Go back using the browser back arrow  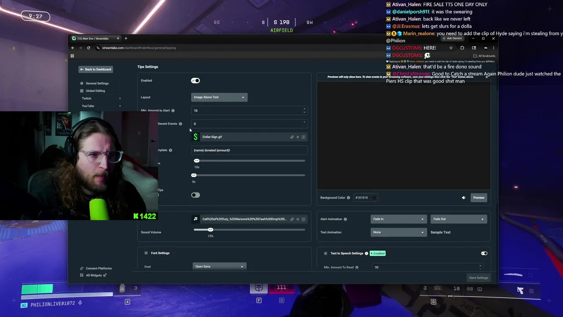[x=73, y=48]
